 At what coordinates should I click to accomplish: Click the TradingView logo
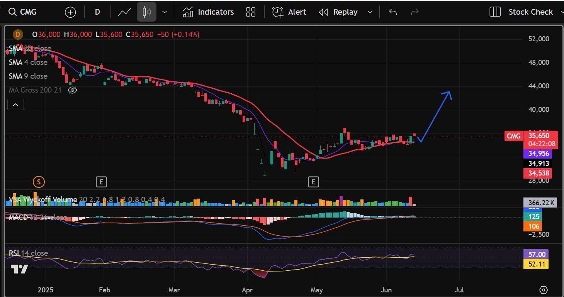[19, 269]
